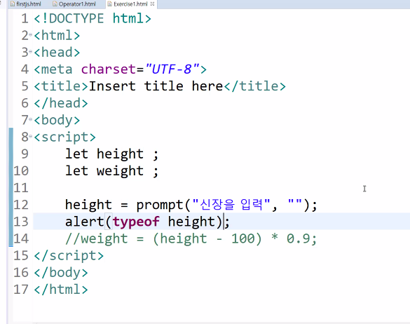Collapse the html tag fold on line 2

point(31,35)
